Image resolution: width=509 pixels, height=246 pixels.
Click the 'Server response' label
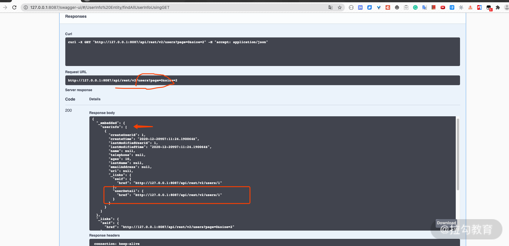(78, 90)
